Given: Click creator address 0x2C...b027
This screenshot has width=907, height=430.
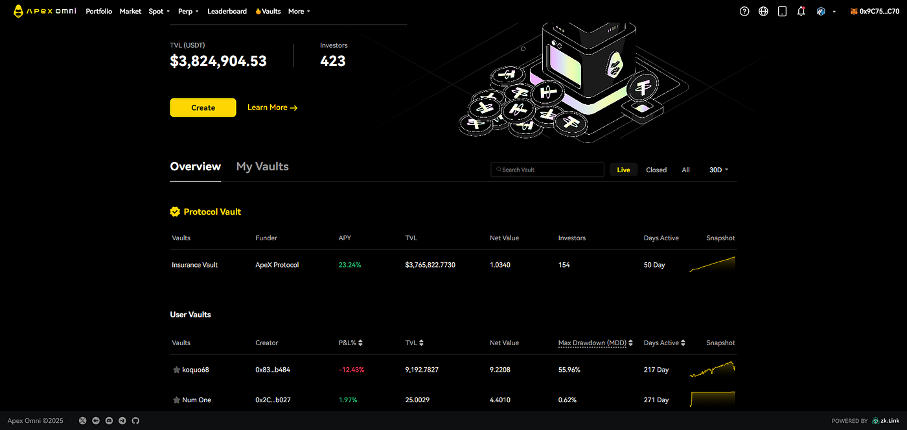Looking at the screenshot, I should (273, 400).
